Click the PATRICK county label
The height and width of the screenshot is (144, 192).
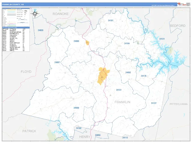[x=29, y=131]
